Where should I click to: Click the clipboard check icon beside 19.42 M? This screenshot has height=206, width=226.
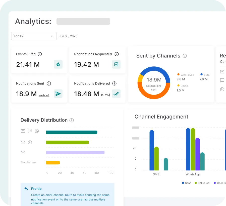coord(116,64)
